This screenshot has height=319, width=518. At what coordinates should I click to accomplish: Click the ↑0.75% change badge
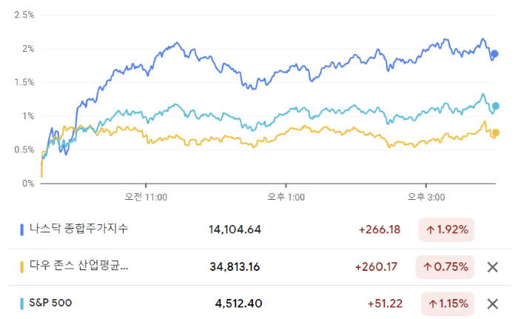[446, 266]
